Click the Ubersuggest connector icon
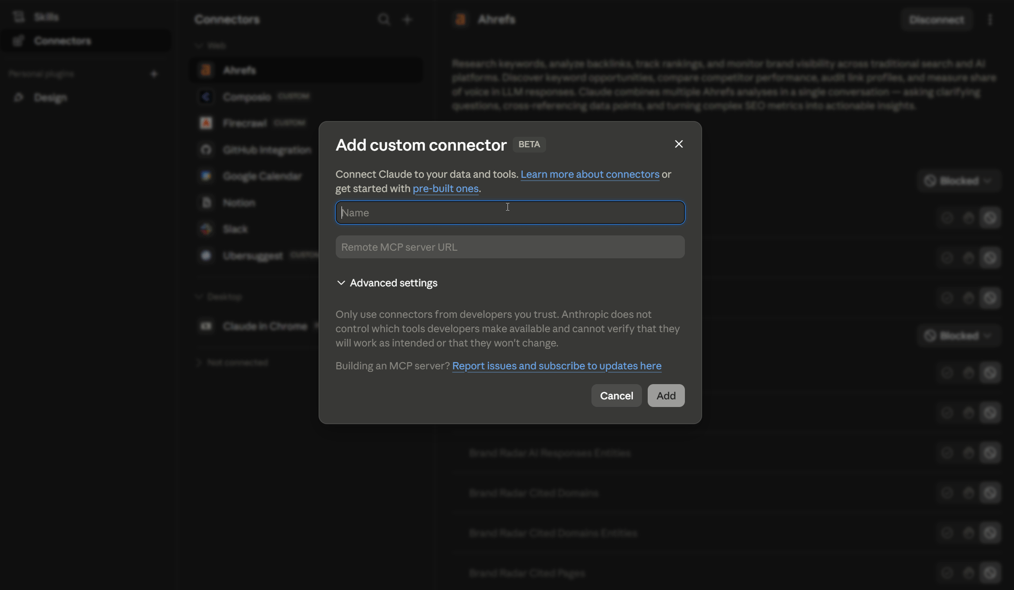Screen dimensions: 1014x590 tap(206, 256)
